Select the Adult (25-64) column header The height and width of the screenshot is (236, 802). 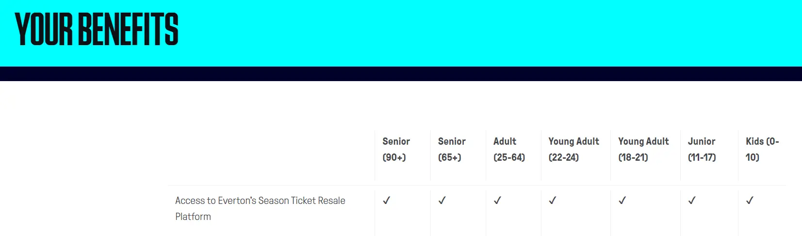(x=509, y=149)
